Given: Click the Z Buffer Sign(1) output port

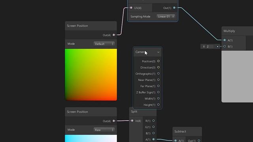Looking at the screenshot, I should 159,92.
